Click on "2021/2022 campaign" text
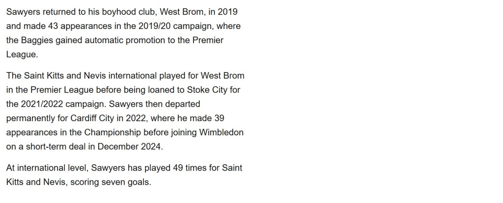Screen dimensions: 503x203 tap(63, 104)
